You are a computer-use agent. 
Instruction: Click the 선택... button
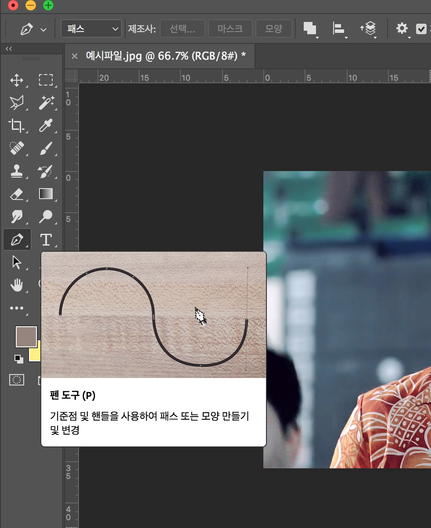[182, 29]
